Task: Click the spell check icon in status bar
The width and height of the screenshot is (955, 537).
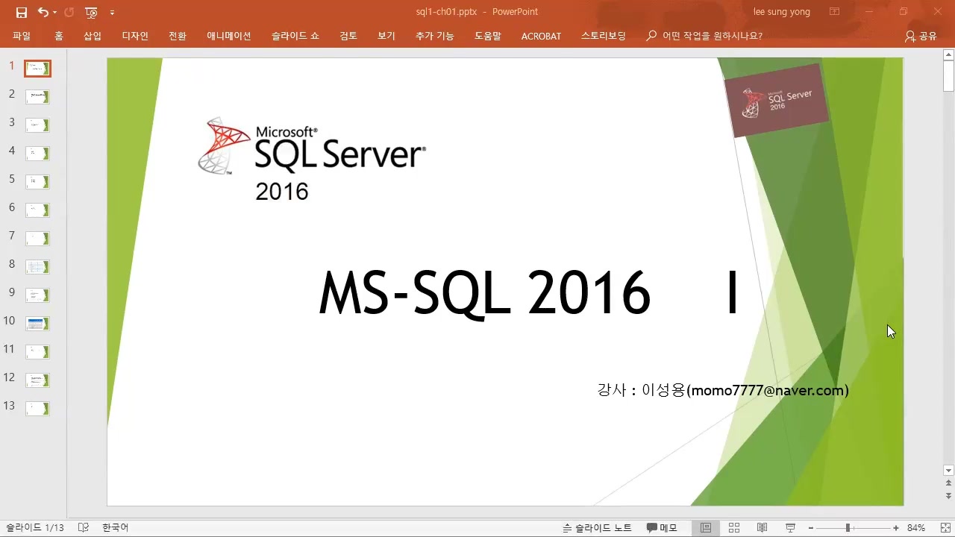Action: (x=84, y=528)
